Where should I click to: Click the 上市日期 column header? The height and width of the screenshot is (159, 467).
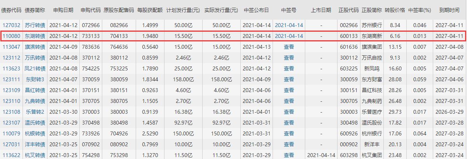[321, 10]
